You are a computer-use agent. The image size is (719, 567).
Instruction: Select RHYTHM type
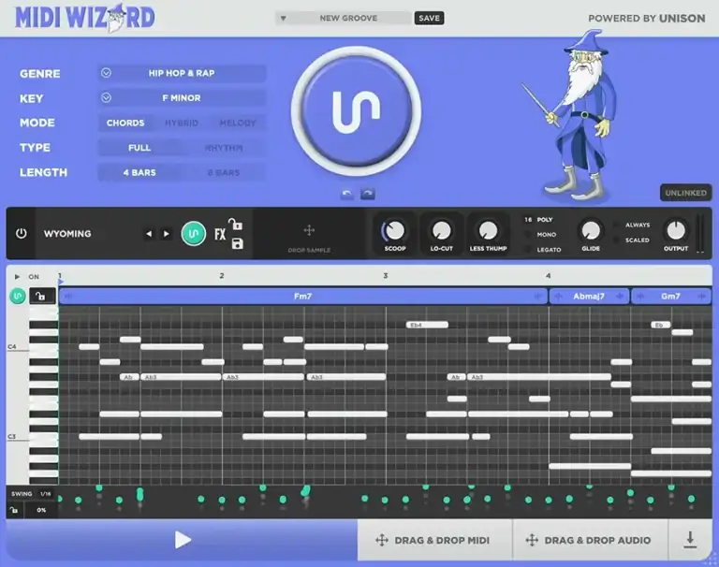[x=224, y=148]
